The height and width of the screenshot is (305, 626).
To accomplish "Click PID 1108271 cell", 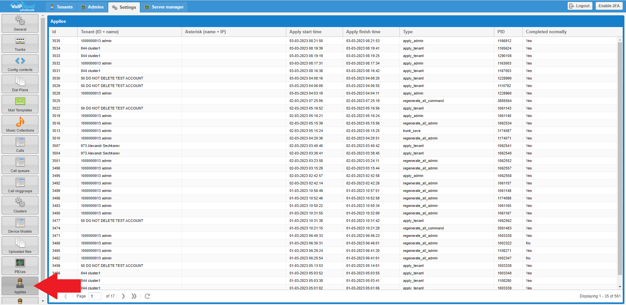I will 504,251.
